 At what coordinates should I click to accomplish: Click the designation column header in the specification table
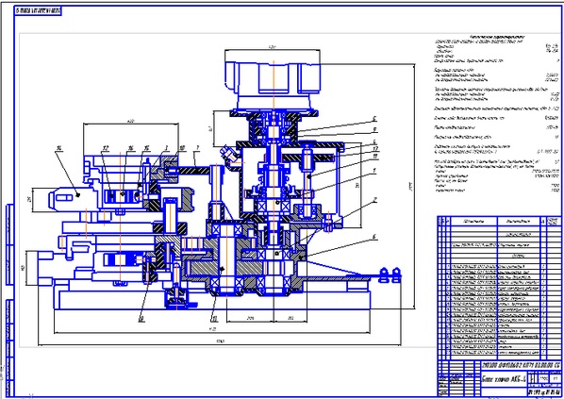coord(473,222)
